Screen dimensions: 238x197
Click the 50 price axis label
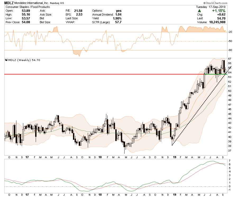[x=230, y=91]
